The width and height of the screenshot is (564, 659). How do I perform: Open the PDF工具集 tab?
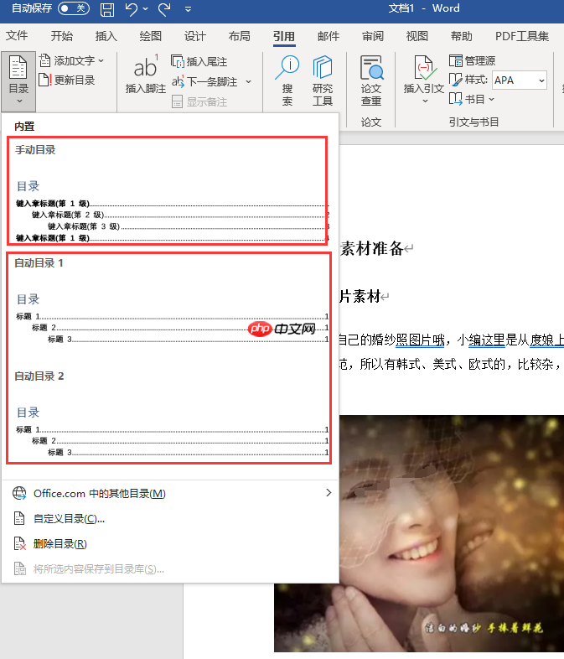click(x=522, y=36)
